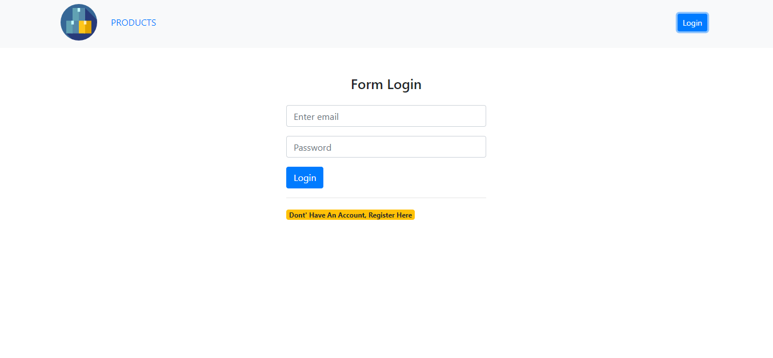Submit the form with the Login button
This screenshot has height=358, width=773.
[305, 178]
